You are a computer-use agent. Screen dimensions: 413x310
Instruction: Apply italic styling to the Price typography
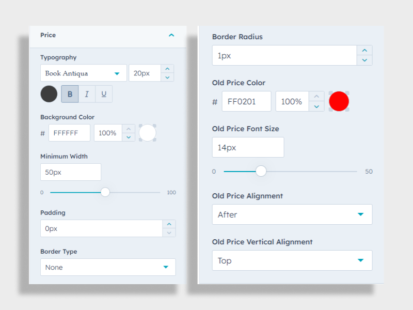click(87, 94)
